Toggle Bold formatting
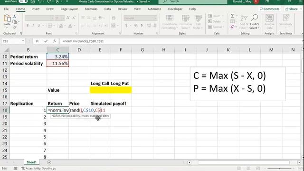 click(x=28, y=26)
